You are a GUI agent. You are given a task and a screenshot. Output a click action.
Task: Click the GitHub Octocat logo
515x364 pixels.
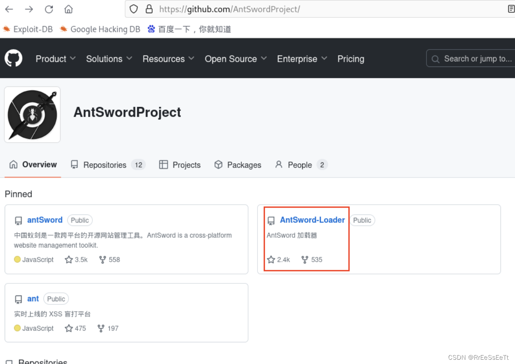(x=13, y=58)
